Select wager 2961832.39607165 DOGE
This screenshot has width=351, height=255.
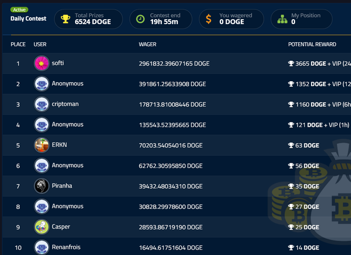click(174, 64)
